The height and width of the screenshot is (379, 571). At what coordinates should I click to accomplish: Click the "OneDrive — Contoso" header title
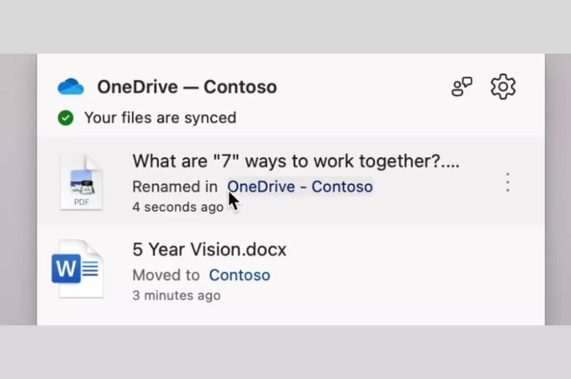pos(187,87)
